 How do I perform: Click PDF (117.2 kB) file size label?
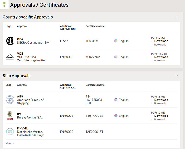(x=159, y=54)
